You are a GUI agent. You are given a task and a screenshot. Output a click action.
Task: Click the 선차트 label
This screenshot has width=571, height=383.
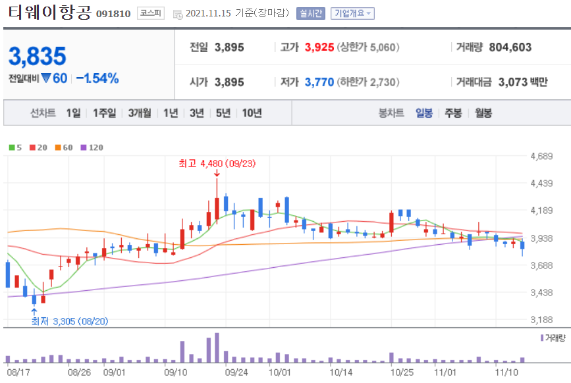(43, 113)
